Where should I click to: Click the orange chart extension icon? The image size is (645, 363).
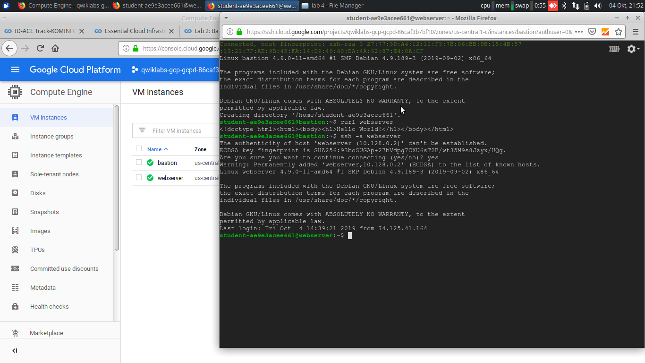tap(605, 32)
